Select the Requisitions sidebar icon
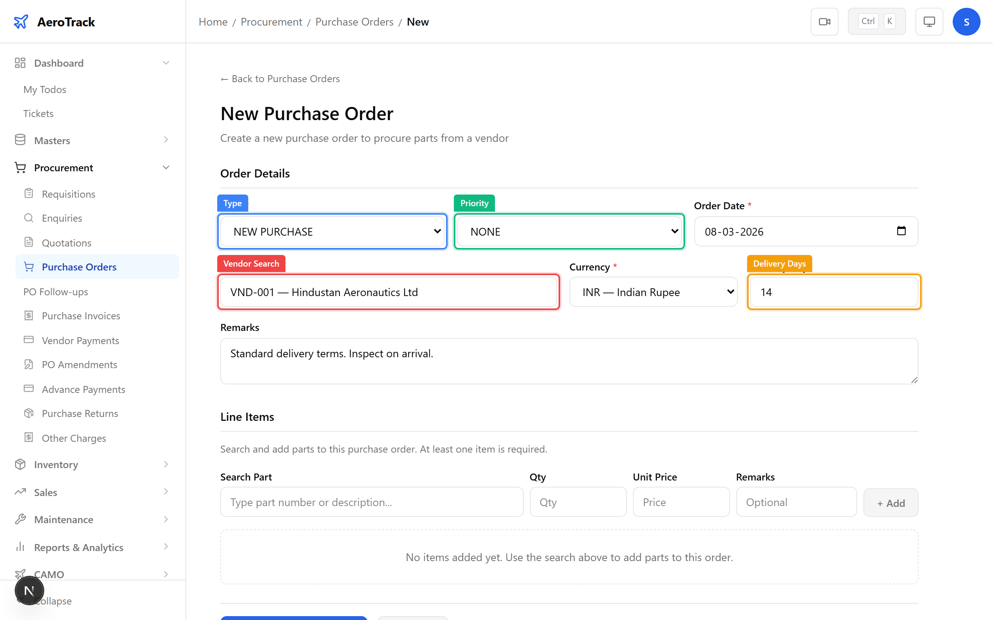The image size is (993, 620). [28, 193]
